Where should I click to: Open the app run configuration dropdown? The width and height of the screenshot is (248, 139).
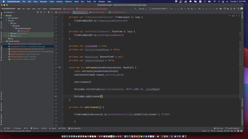click(x=143, y=8)
